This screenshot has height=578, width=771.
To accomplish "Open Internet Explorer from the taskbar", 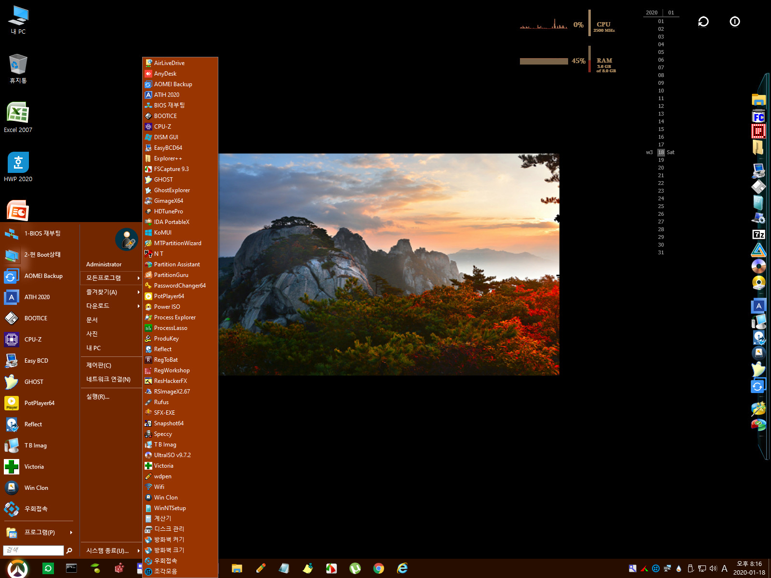I will click(402, 568).
